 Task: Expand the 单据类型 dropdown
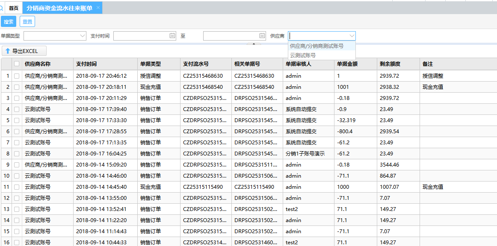[x=83, y=36]
